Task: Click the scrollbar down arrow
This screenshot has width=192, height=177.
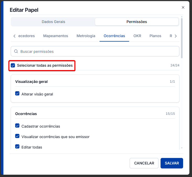Action: point(182,148)
